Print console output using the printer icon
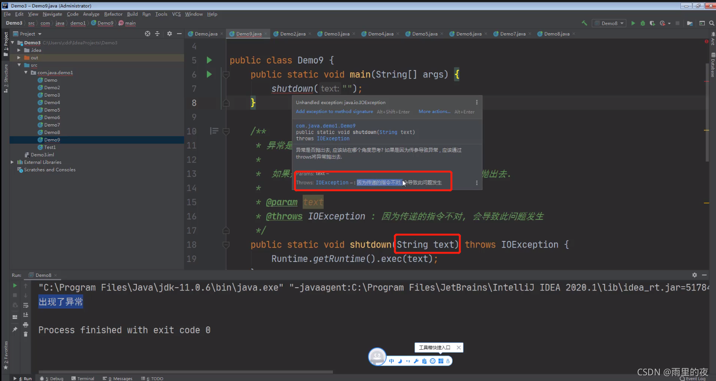The image size is (716, 381). 26,325
